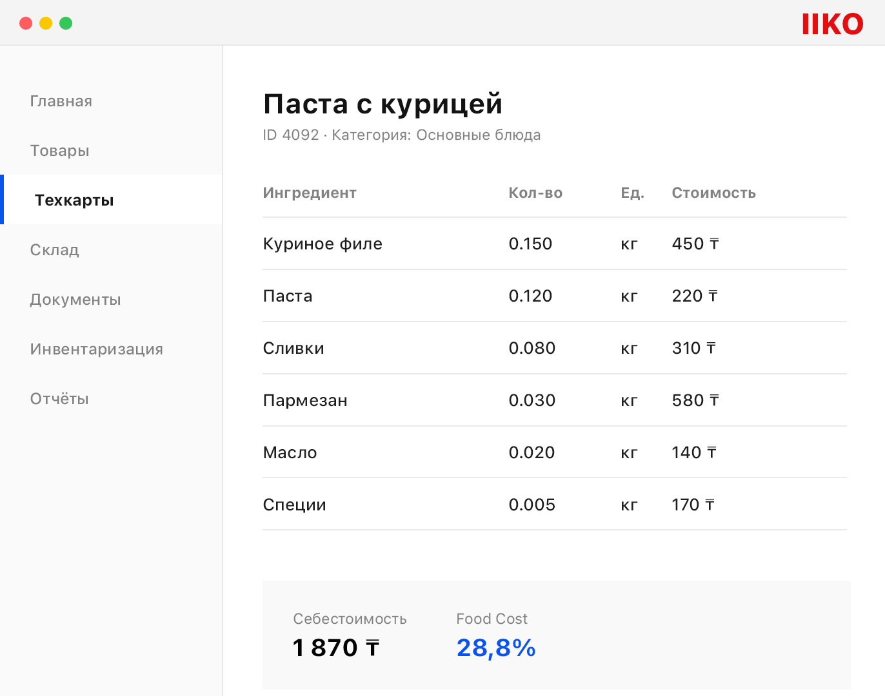The image size is (885, 696).
Task: Navigate to Документы
Action: point(75,300)
